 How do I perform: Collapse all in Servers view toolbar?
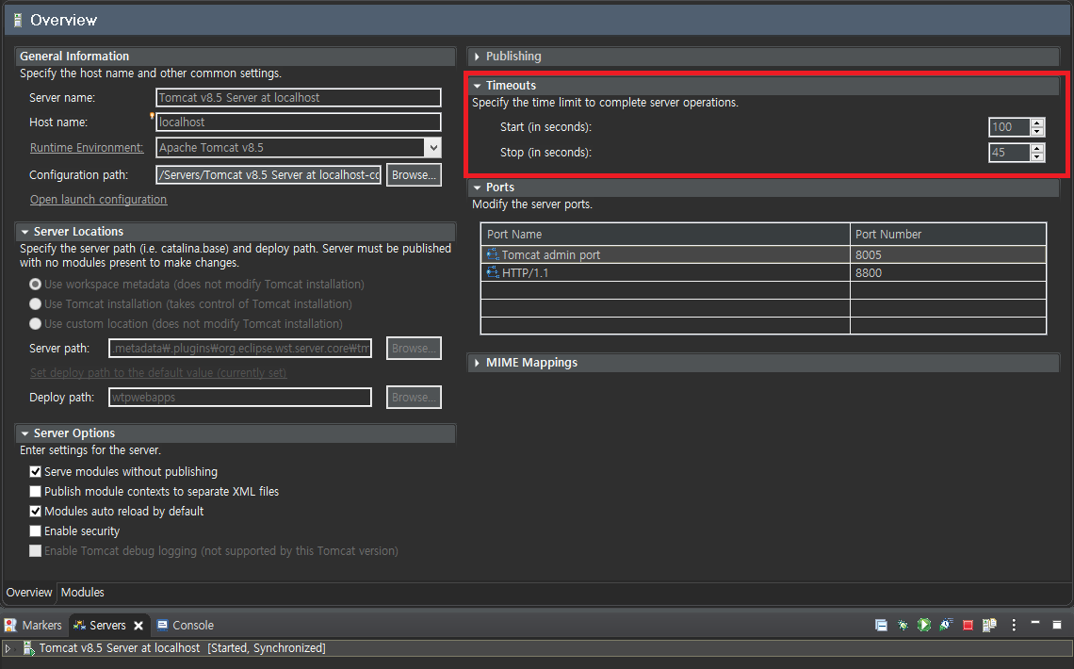tap(881, 625)
